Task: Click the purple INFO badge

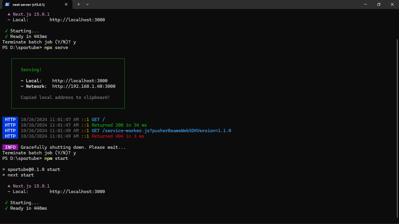Action: [x=10, y=147]
